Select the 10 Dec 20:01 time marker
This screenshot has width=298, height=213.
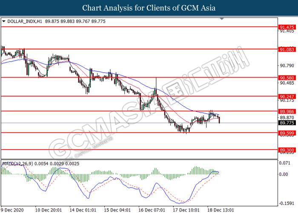click(48, 210)
